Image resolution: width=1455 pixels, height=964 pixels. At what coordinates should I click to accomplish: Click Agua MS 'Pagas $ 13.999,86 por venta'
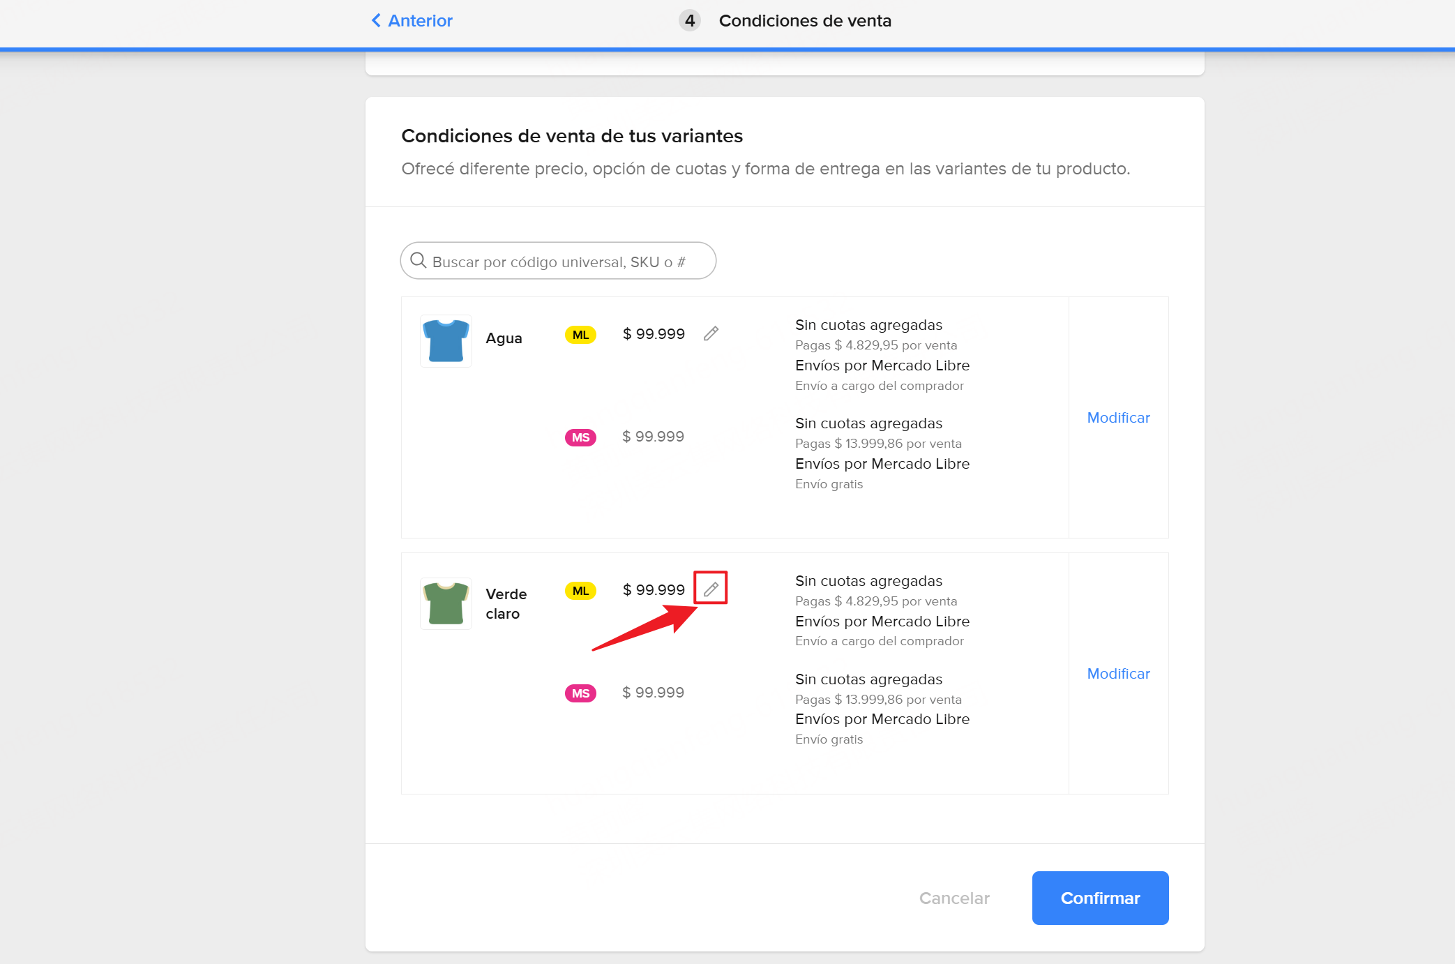pyautogui.click(x=878, y=444)
